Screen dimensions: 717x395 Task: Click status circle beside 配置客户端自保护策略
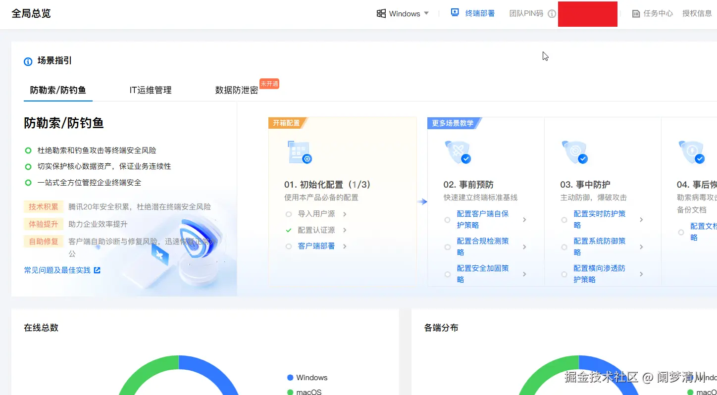pyautogui.click(x=447, y=220)
